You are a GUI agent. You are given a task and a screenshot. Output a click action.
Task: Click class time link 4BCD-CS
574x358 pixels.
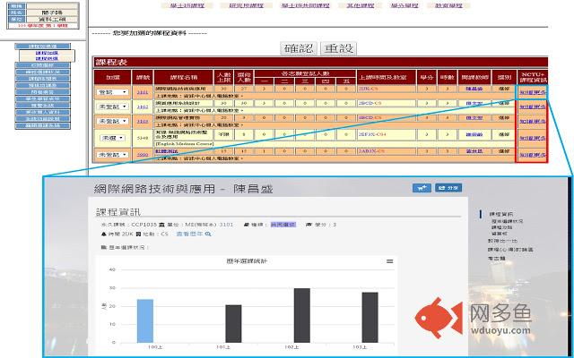(x=370, y=117)
